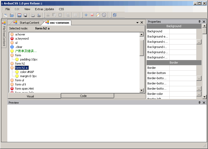Switch to the StartupContent tab
Viewport: 208px width, 149px height.
(27, 23)
